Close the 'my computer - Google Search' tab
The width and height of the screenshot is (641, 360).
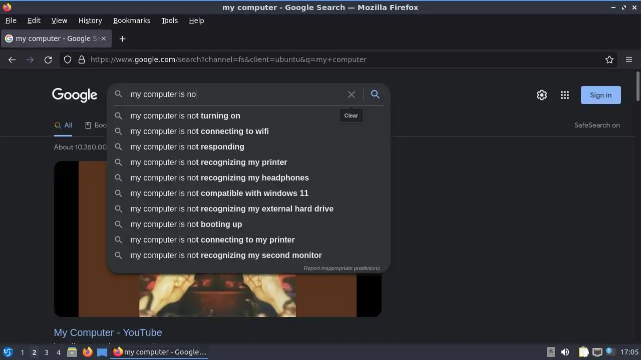[x=104, y=38]
